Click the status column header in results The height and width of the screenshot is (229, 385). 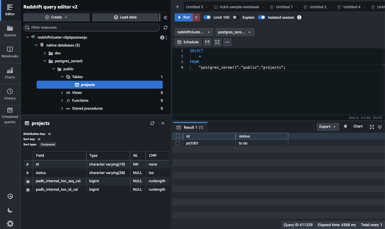coord(262,136)
